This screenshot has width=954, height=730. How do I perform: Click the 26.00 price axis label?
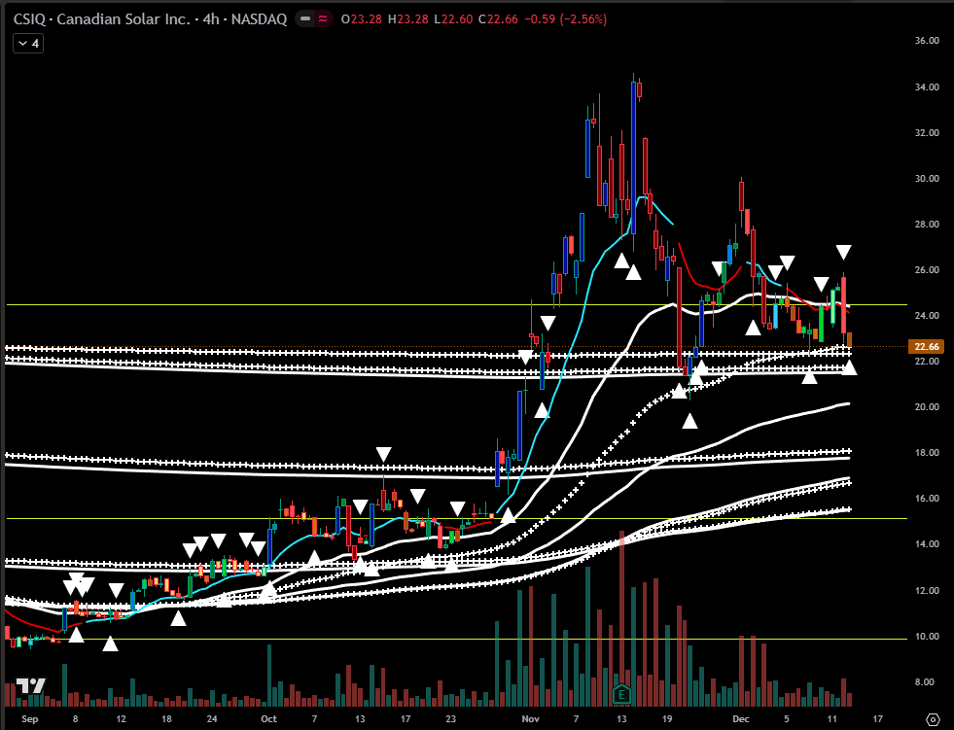pos(927,269)
